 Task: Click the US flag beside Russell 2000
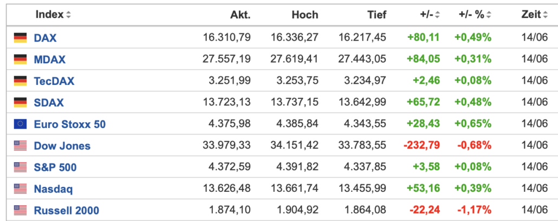click(20, 210)
